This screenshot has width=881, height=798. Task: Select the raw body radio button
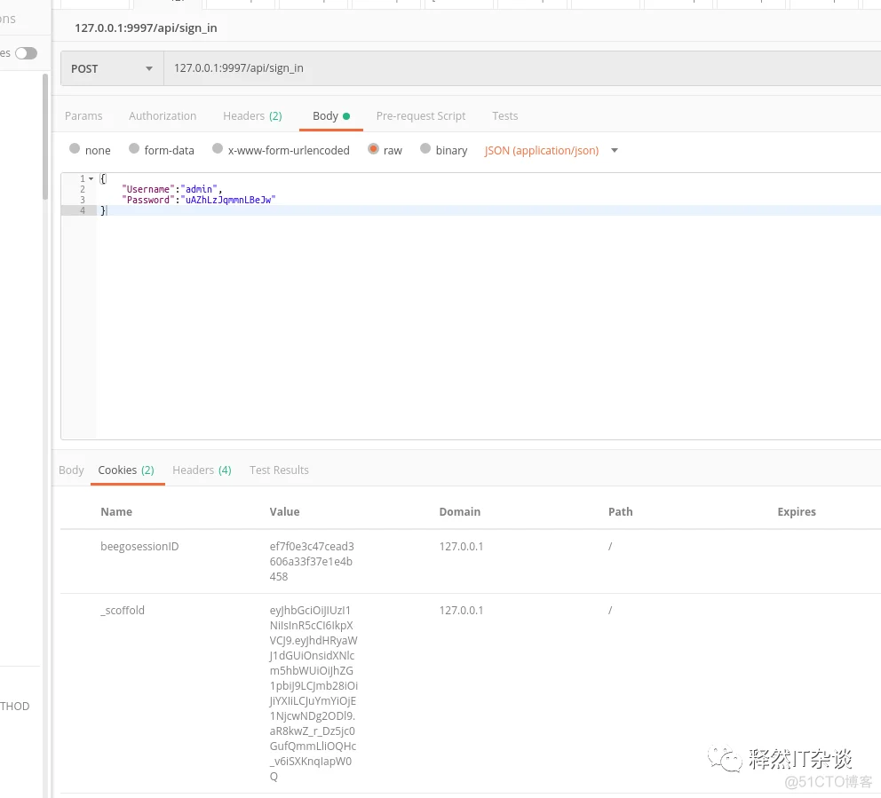coord(373,149)
